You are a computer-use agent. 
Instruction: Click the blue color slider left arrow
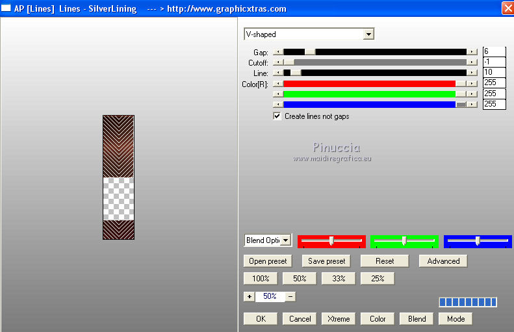pyautogui.click(x=278, y=105)
